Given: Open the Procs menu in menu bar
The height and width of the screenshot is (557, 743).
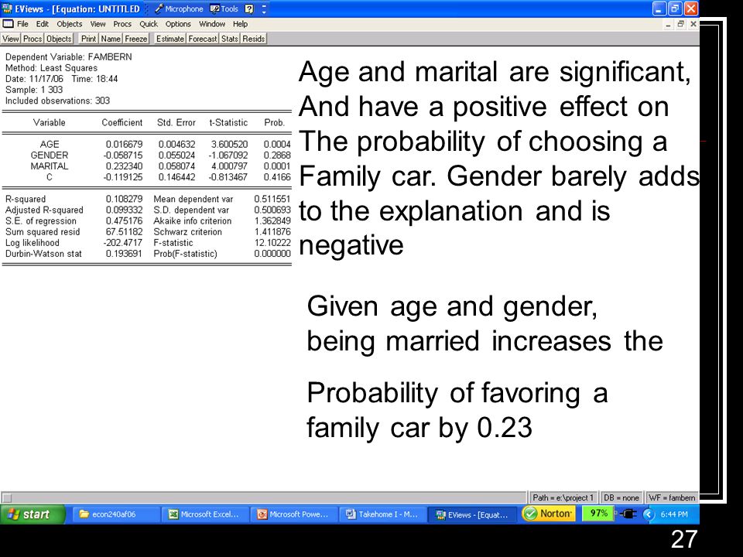Looking at the screenshot, I should tap(122, 24).
